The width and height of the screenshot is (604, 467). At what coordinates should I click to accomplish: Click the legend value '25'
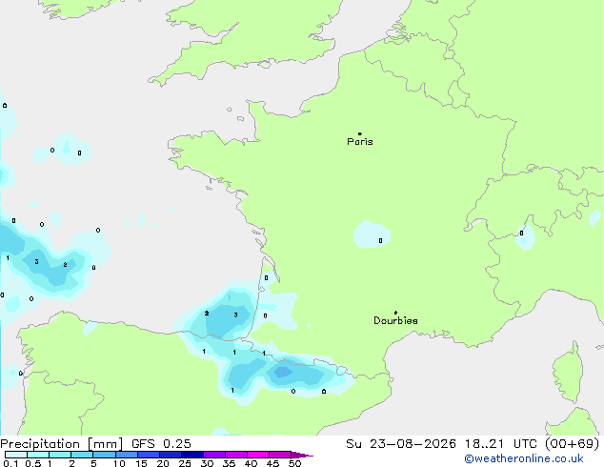click(185, 463)
